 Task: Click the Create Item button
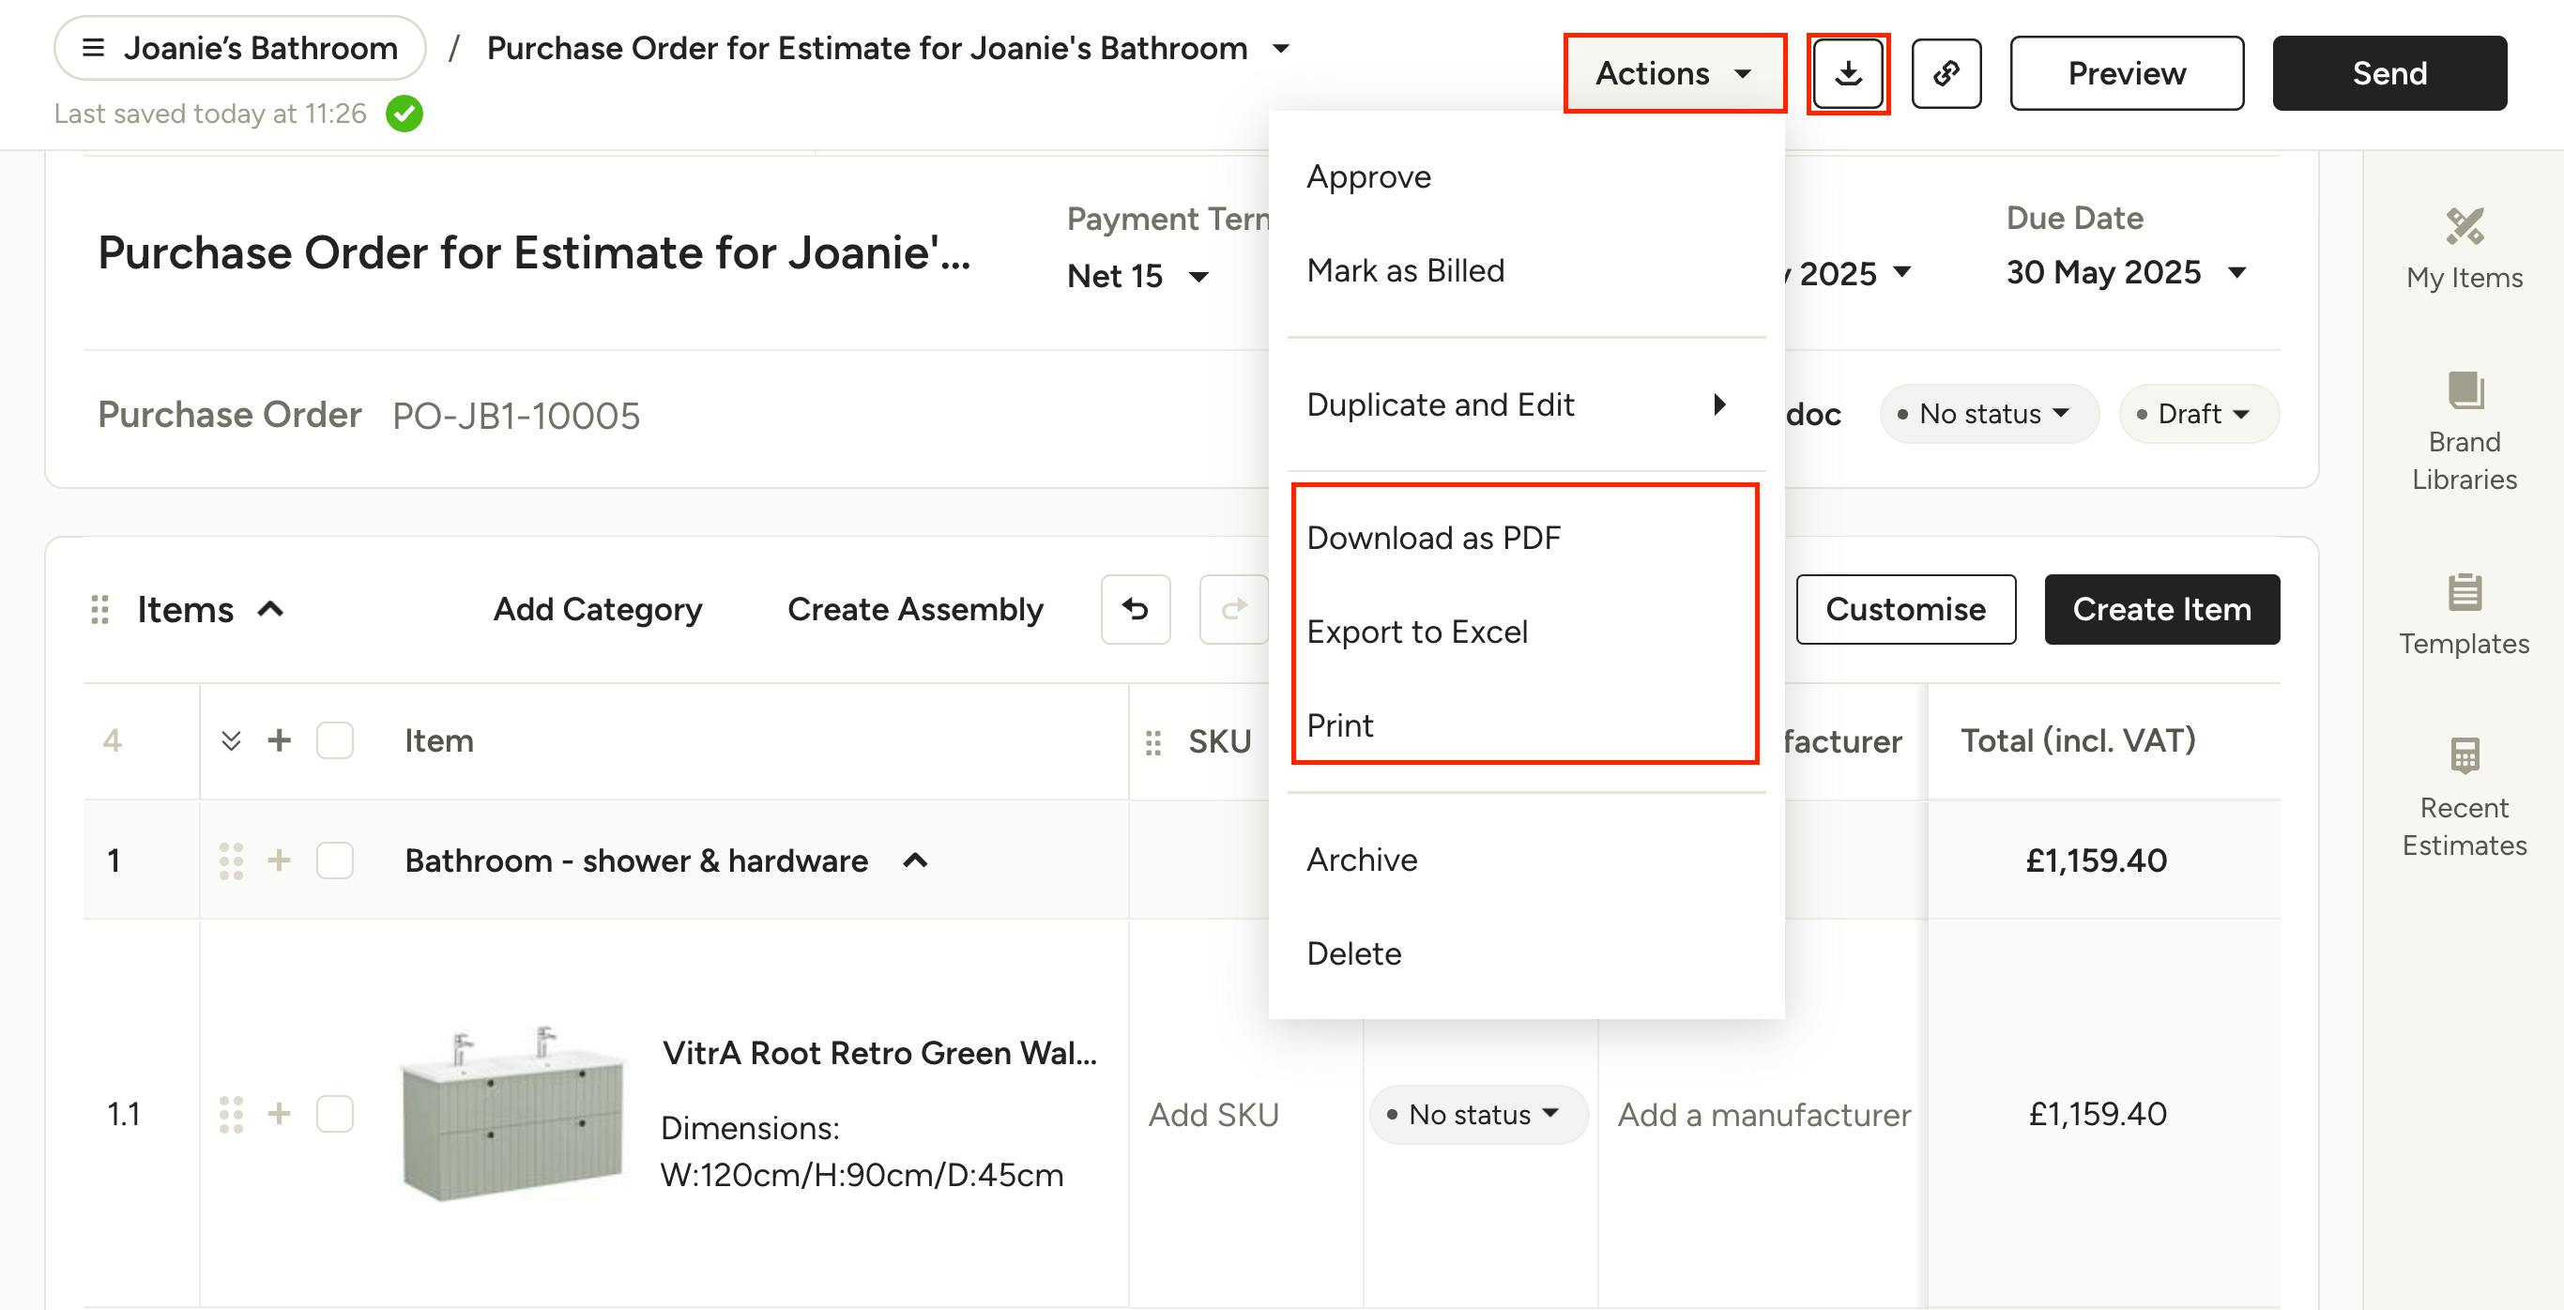click(2162, 608)
